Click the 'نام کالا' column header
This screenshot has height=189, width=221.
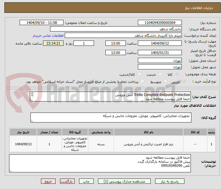click(148, 132)
